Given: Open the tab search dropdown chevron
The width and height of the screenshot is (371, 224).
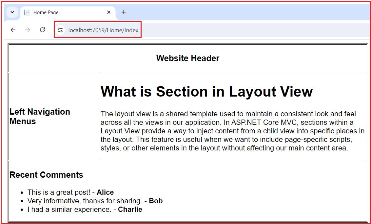Looking at the screenshot, I should pos(12,12).
